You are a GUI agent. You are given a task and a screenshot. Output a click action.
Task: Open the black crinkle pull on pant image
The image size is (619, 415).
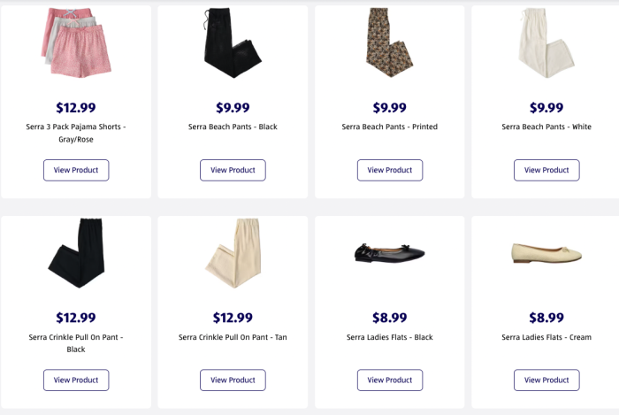pos(77,253)
